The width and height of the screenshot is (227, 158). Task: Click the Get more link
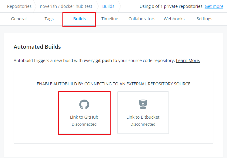pos(214,6)
